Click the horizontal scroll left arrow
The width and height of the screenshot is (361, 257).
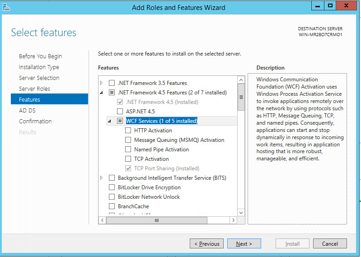tap(102, 220)
